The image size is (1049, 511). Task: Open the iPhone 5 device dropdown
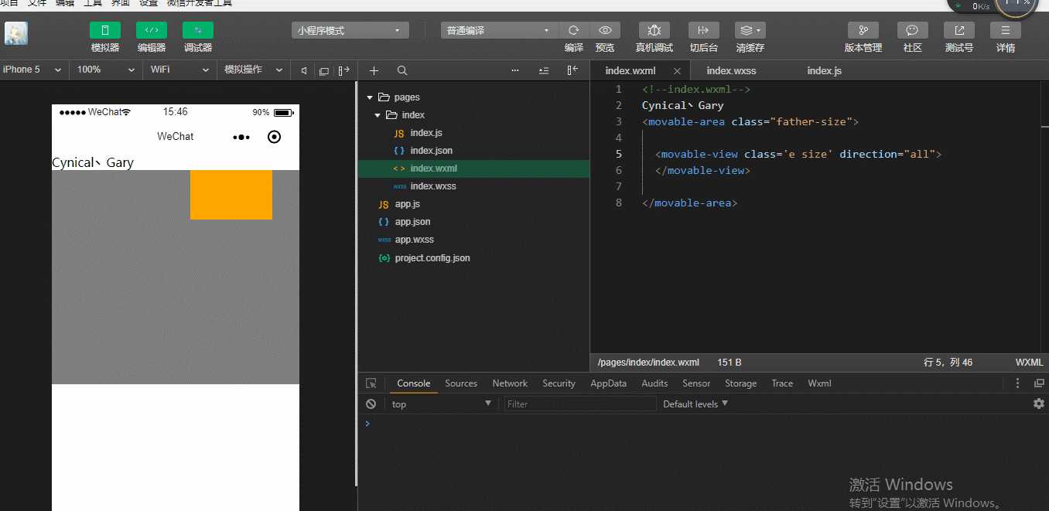32,70
